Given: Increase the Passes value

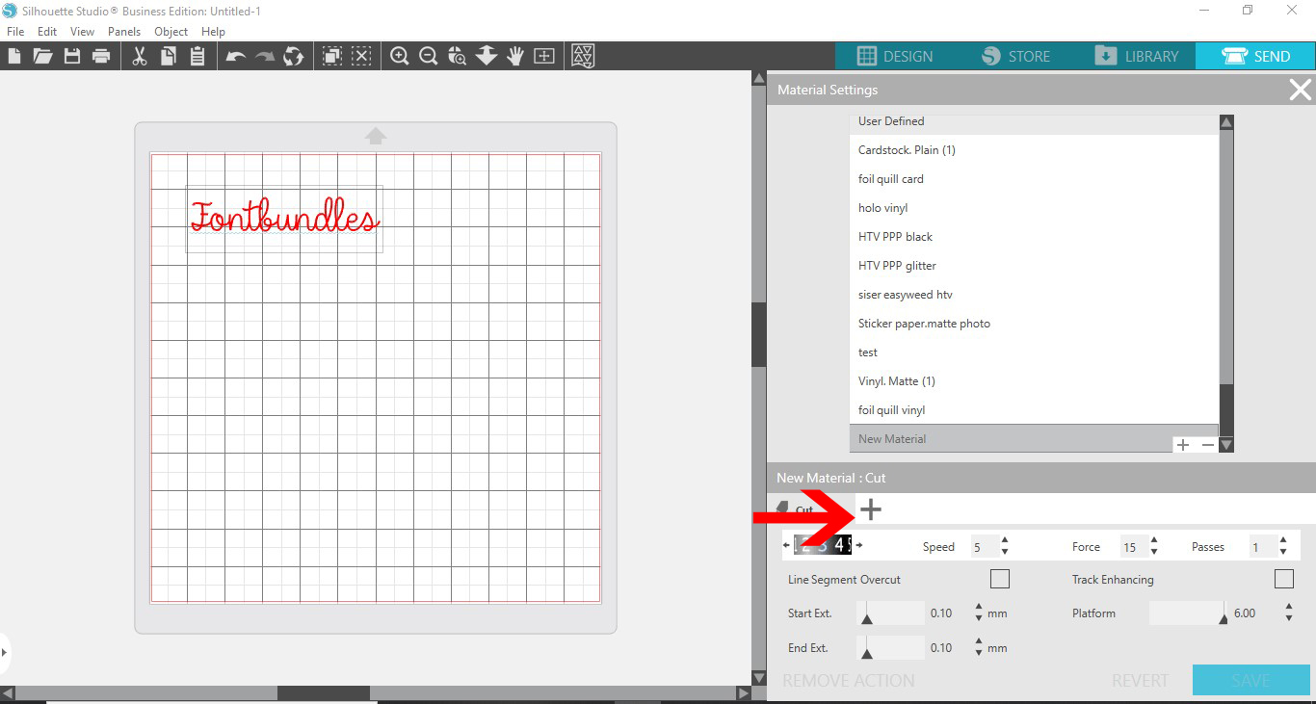Looking at the screenshot, I should [1283, 541].
